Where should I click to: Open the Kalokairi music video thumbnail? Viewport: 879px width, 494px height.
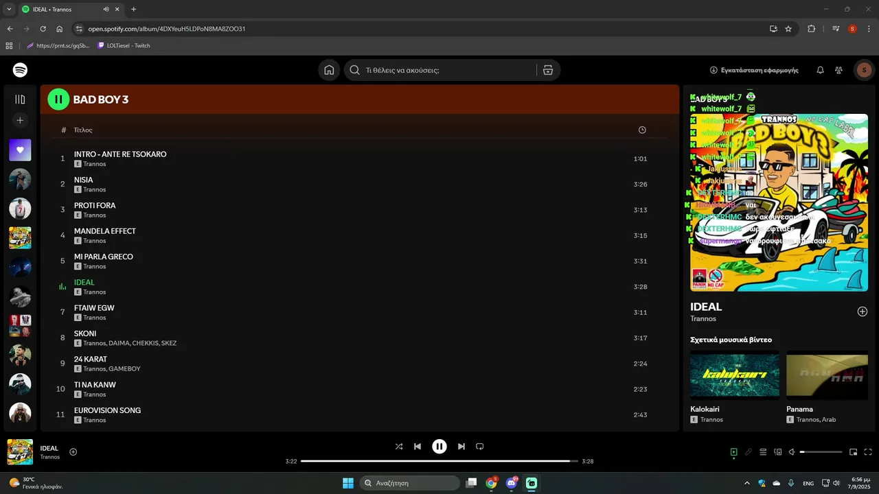[735, 375]
